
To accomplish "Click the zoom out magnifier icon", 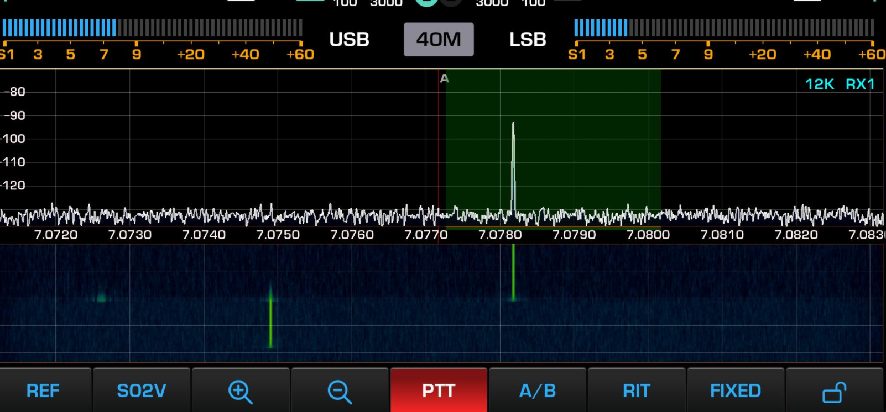I will [339, 391].
